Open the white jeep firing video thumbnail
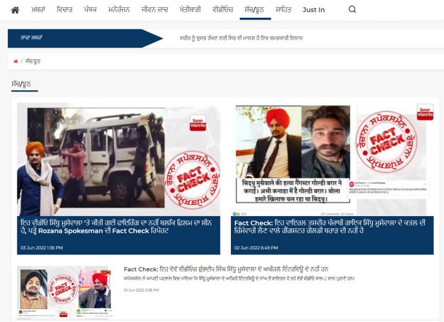The height and width of the screenshot is (322, 444). pyautogui.click(x=118, y=159)
